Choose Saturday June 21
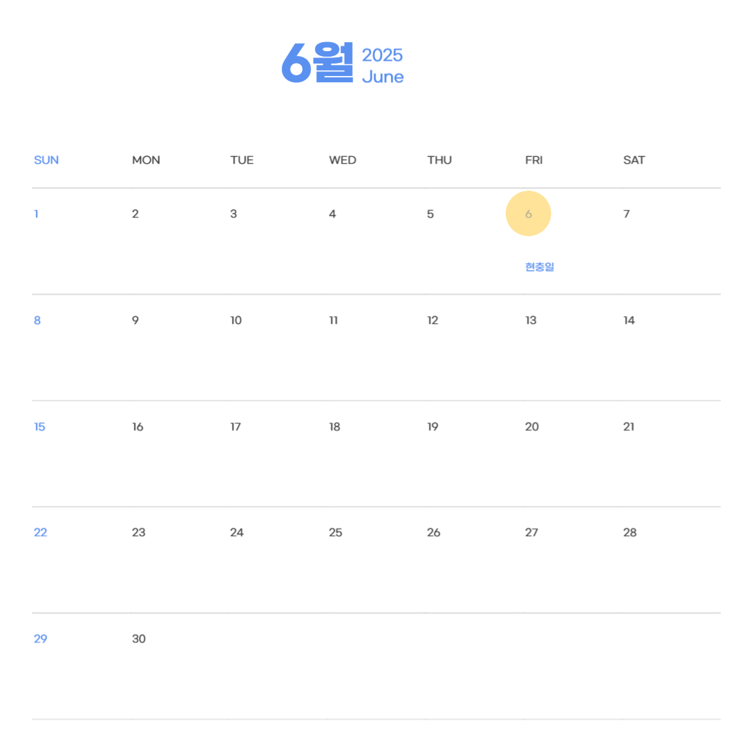This screenshot has width=746, height=746. [x=629, y=427]
